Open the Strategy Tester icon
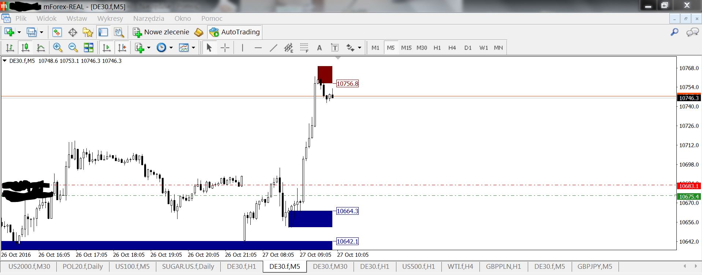The width and height of the screenshot is (702, 275). (119, 32)
